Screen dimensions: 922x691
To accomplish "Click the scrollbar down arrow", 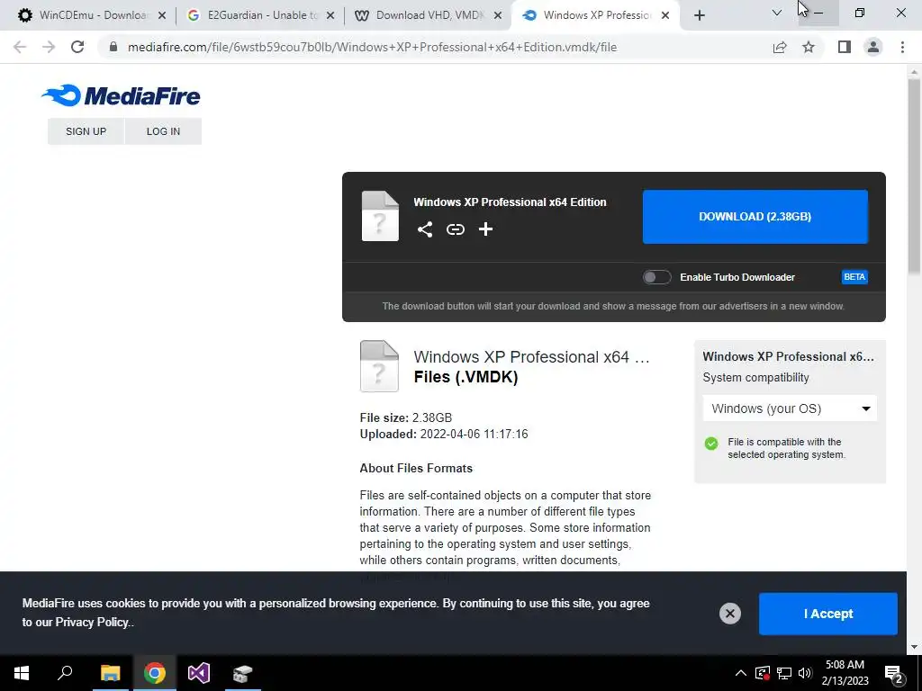I will pos(914,647).
